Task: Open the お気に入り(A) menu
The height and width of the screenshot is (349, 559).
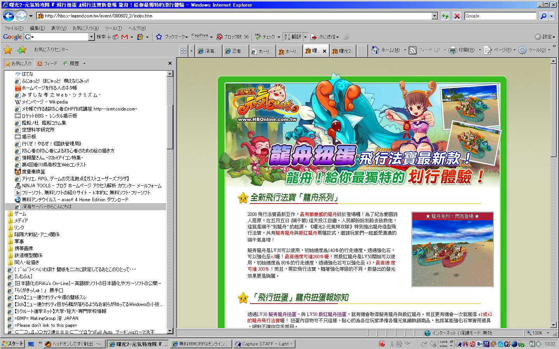Action: [x=85, y=28]
